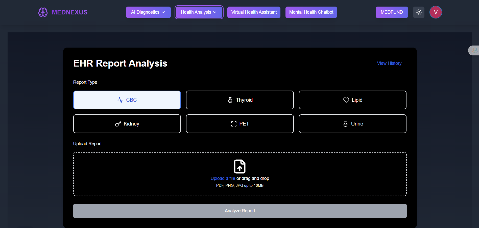Expand the Health Analysis dropdown
The width and height of the screenshot is (479, 228).
coord(199,12)
